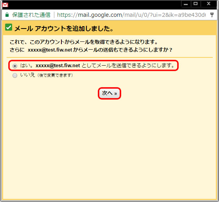
Task: Click the green checkmark success icon
Action: (x=9, y=27)
